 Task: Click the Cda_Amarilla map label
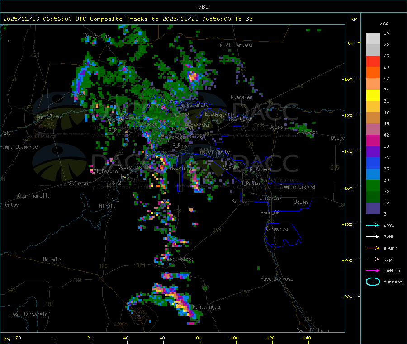(34, 196)
